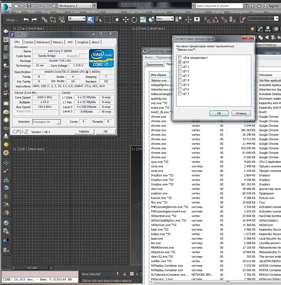Open the Create command panel tab icon
The image size is (281, 285).
pos(253,29)
